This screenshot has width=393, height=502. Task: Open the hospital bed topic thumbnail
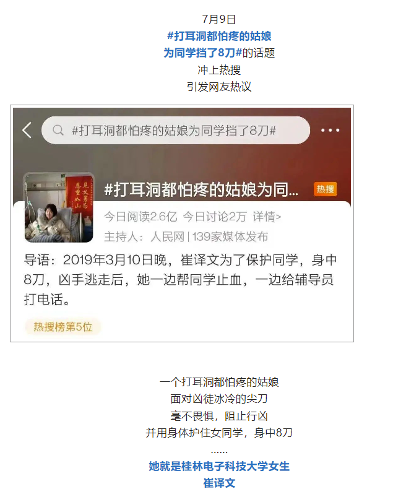tap(59, 207)
